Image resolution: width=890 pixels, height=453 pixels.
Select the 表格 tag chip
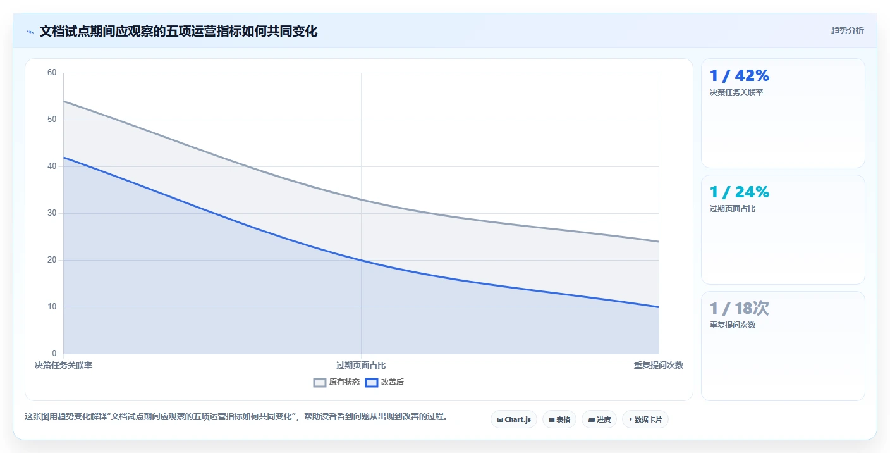tap(559, 419)
